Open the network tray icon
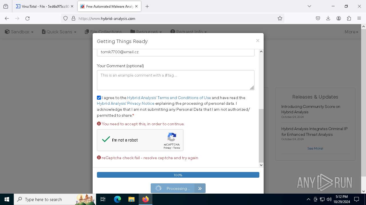The width and height of the screenshot is (366, 205). [x=322, y=199]
